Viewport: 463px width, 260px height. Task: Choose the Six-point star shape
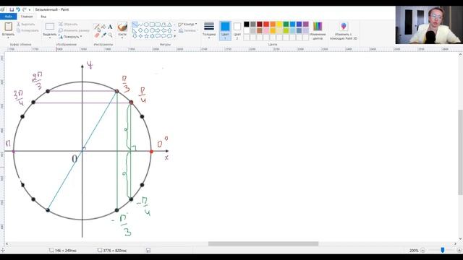point(153,36)
